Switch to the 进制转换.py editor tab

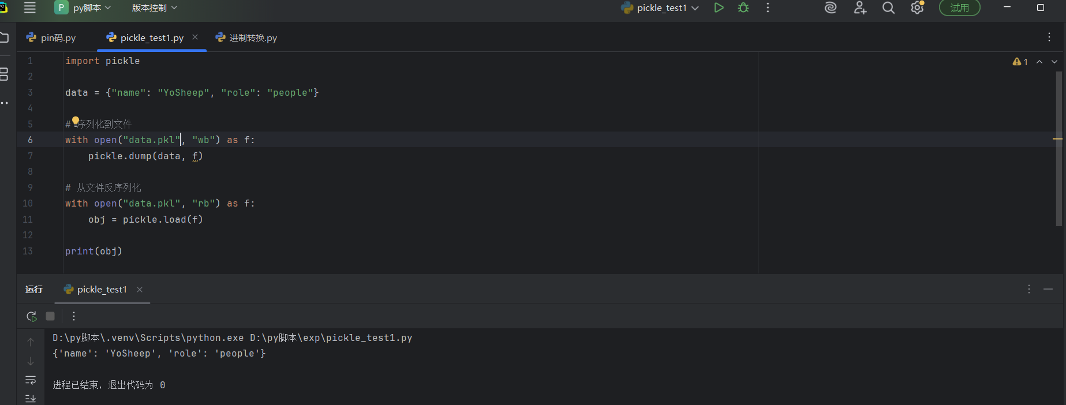point(246,38)
